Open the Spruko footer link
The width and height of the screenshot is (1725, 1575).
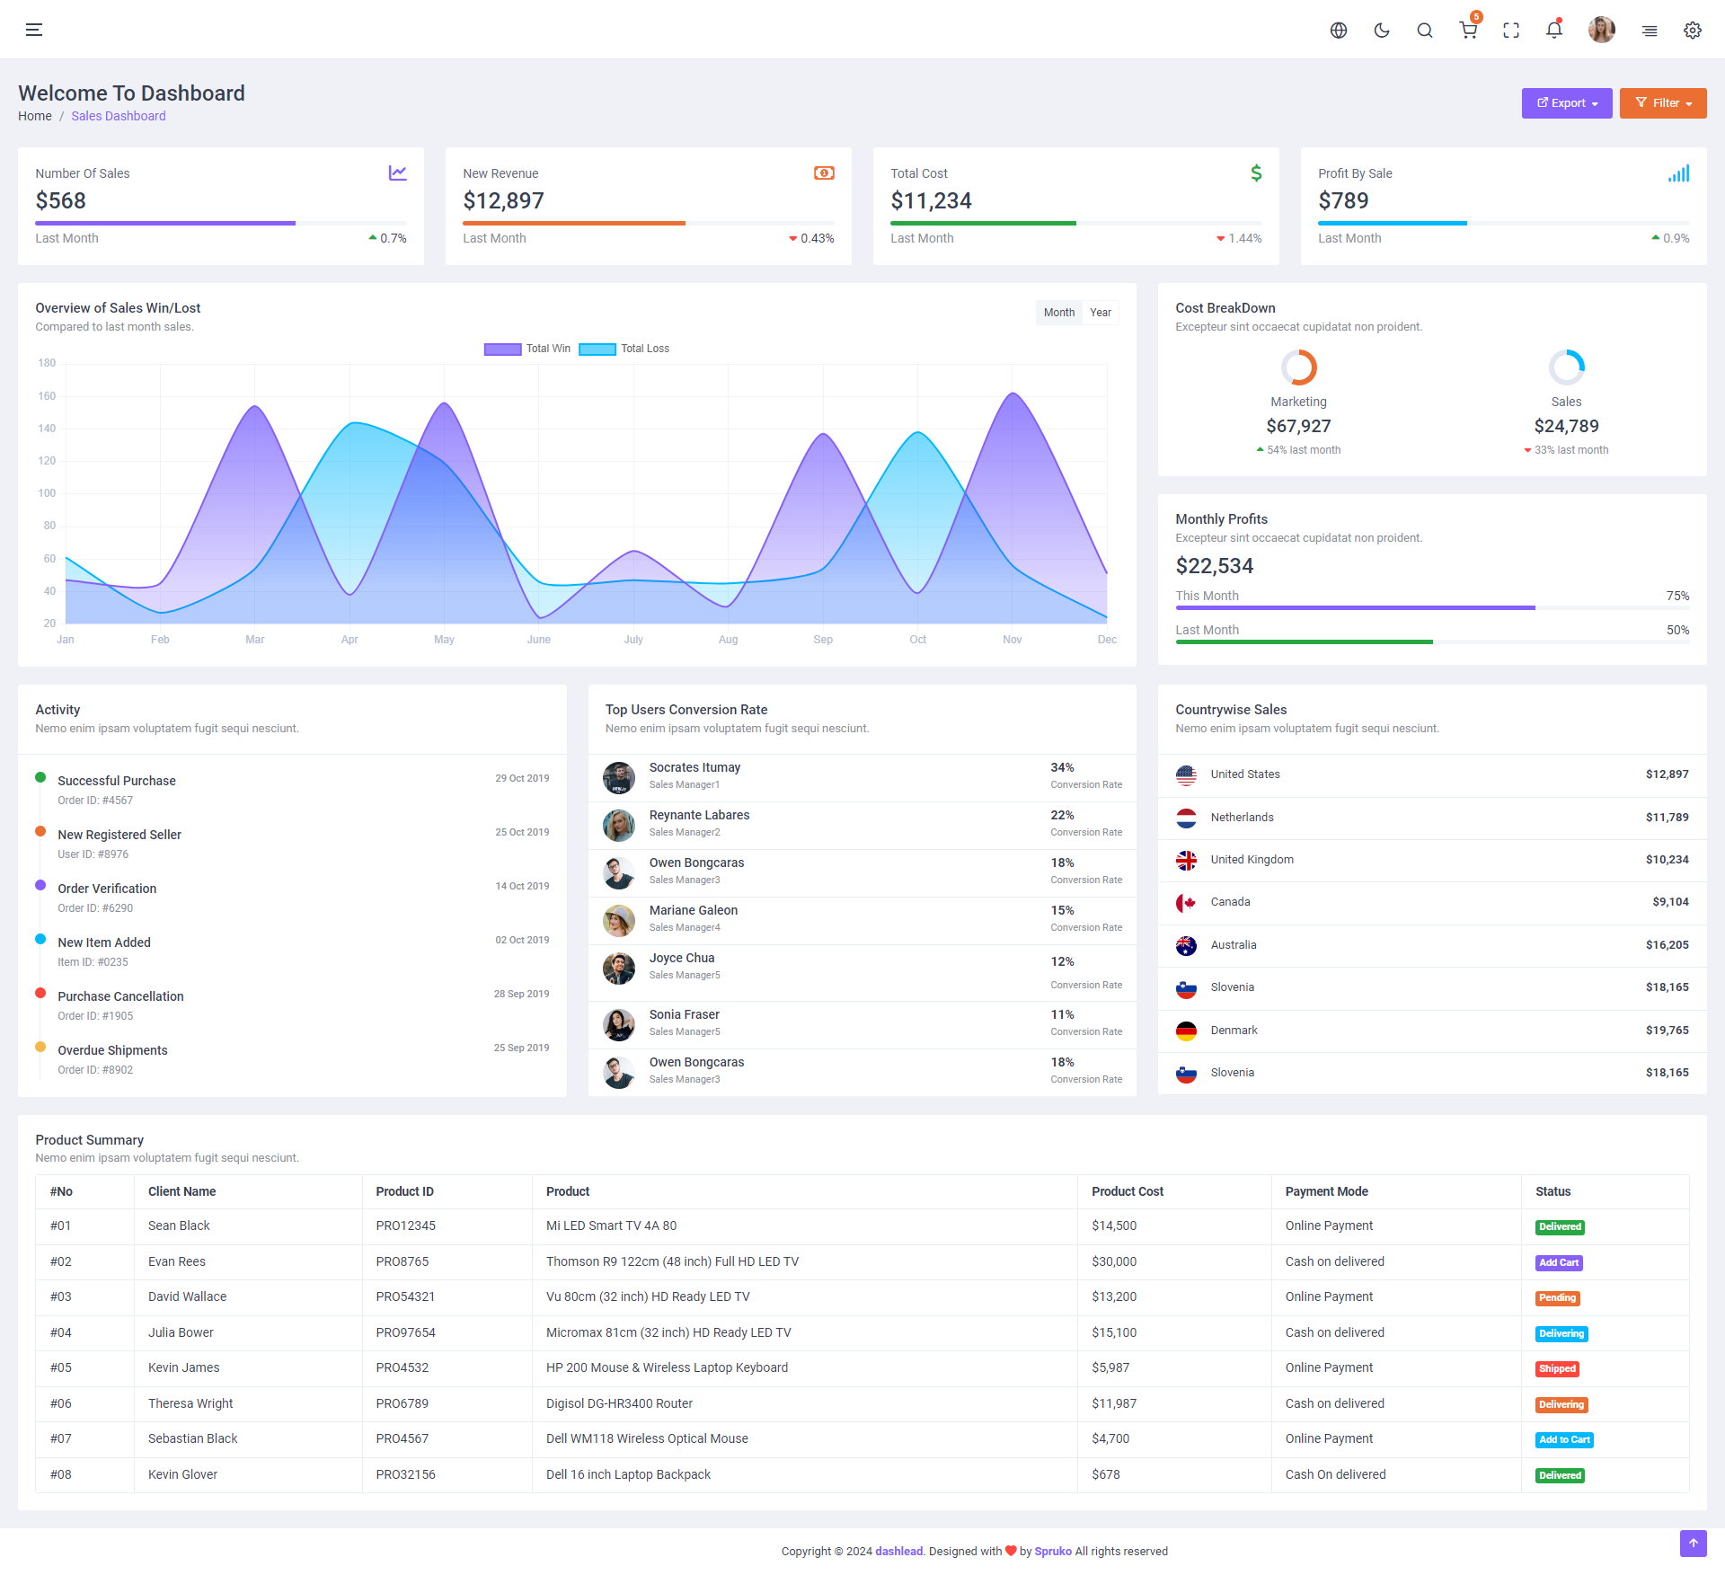coord(1053,1551)
